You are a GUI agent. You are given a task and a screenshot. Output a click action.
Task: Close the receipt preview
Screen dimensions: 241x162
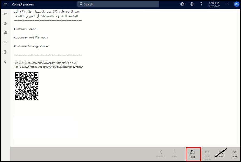coord(235,154)
